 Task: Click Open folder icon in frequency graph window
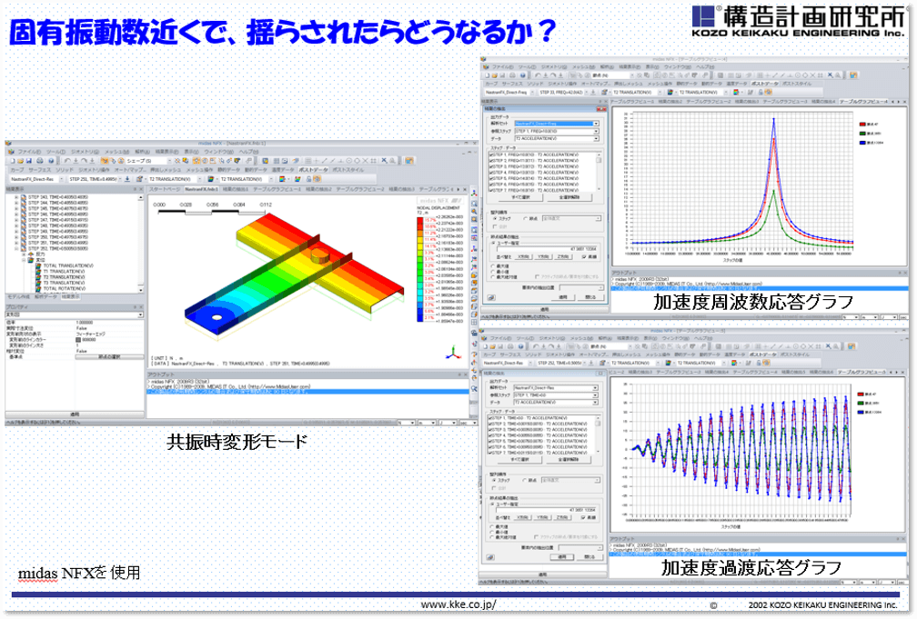tap(494, 75)
